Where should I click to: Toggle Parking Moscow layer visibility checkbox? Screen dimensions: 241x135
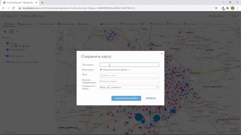click(x=8, y=49)
